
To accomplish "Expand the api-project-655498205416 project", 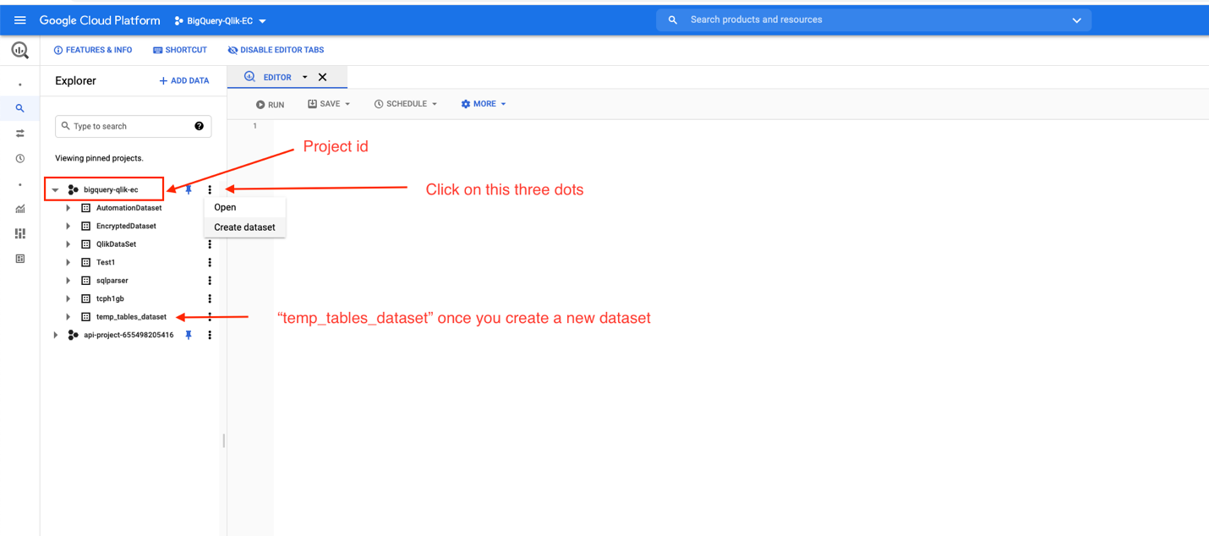I will point(56,335).
